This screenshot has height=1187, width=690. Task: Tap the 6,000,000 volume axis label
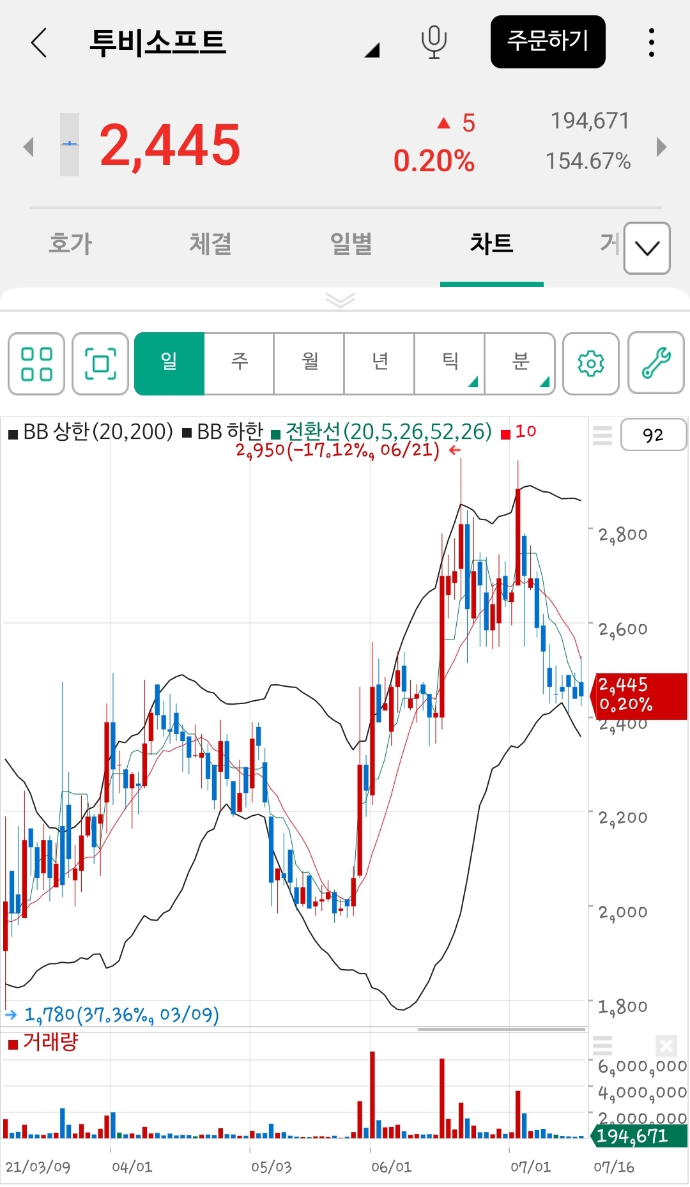coord(642,1066)
